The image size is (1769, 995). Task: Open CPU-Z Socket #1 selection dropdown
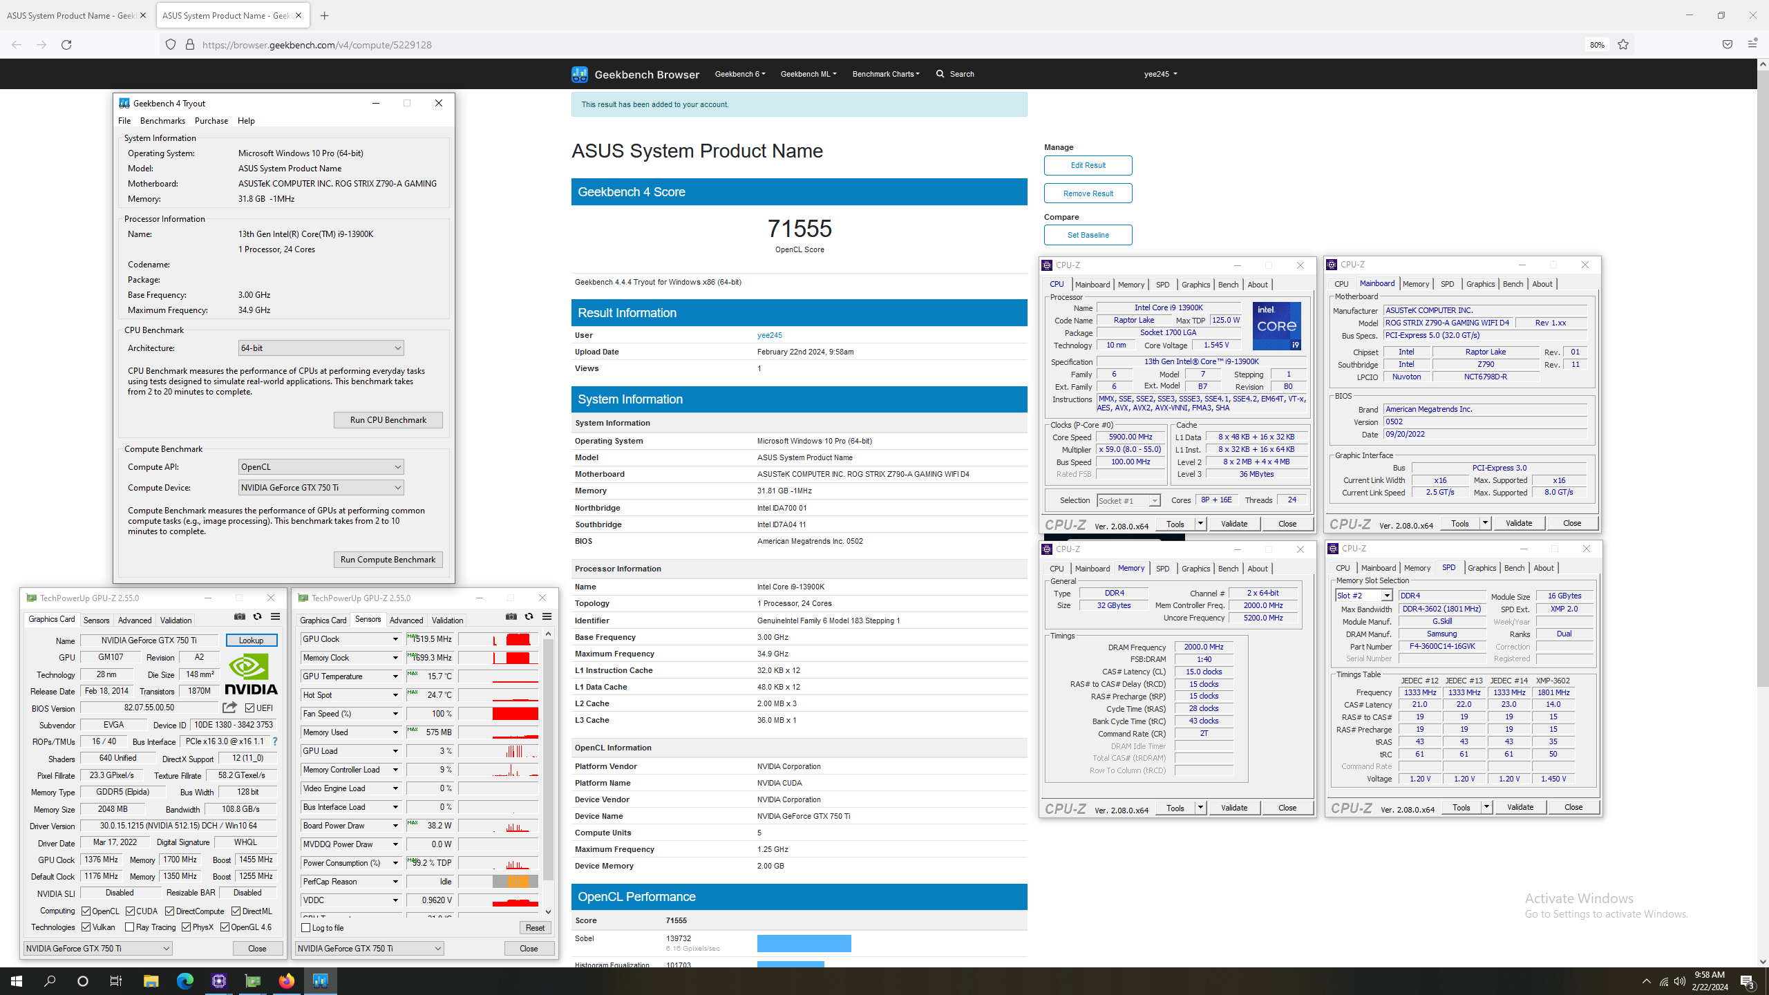pyautogui.click(x=1128, y=500)
